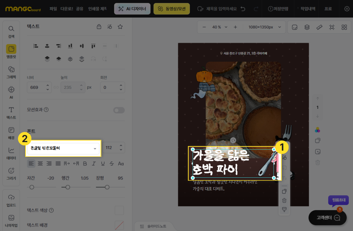
Task: Select the 텍스트 tool in left sidebar
Action: [x=11, y=112]
